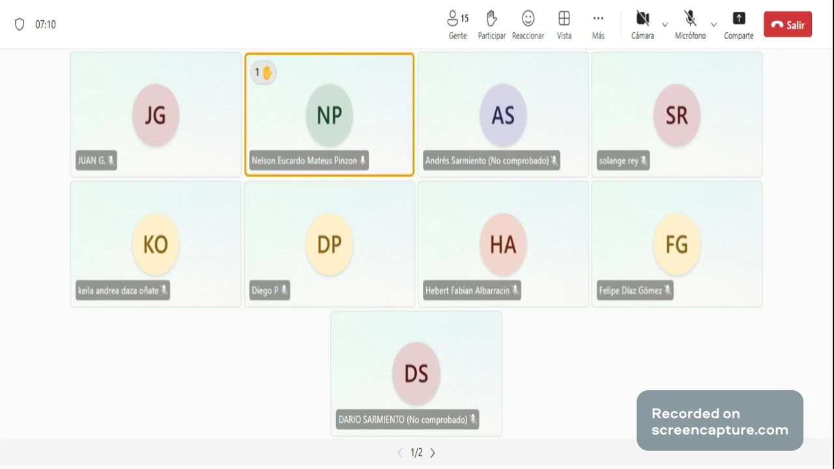The height and width of the screenshot is (469, 834).
Task: Select the AS avatar tile
Action: pyautogui.click(x=503, y=115)
